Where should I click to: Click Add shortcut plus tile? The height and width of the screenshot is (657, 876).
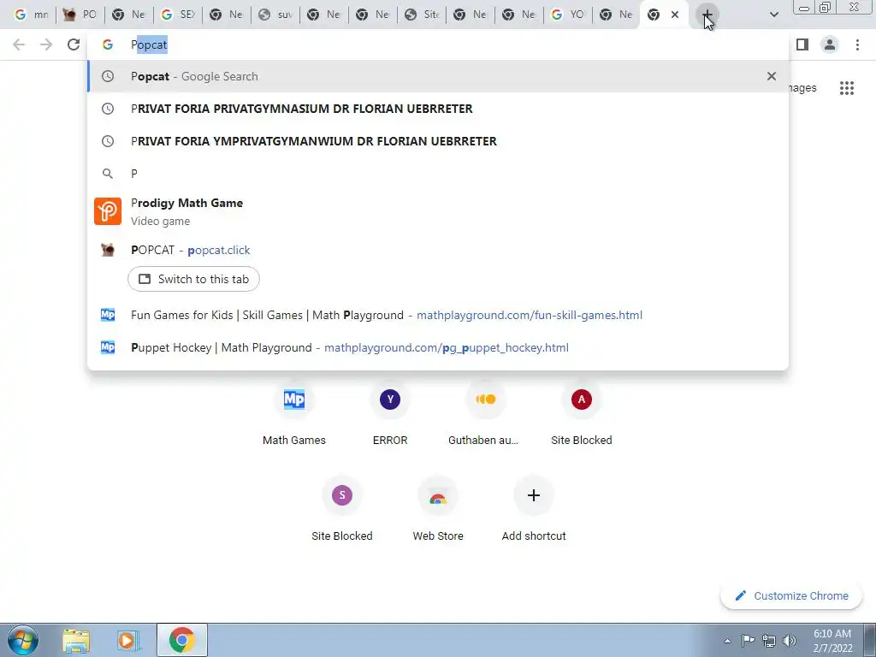tap(534, 508)
